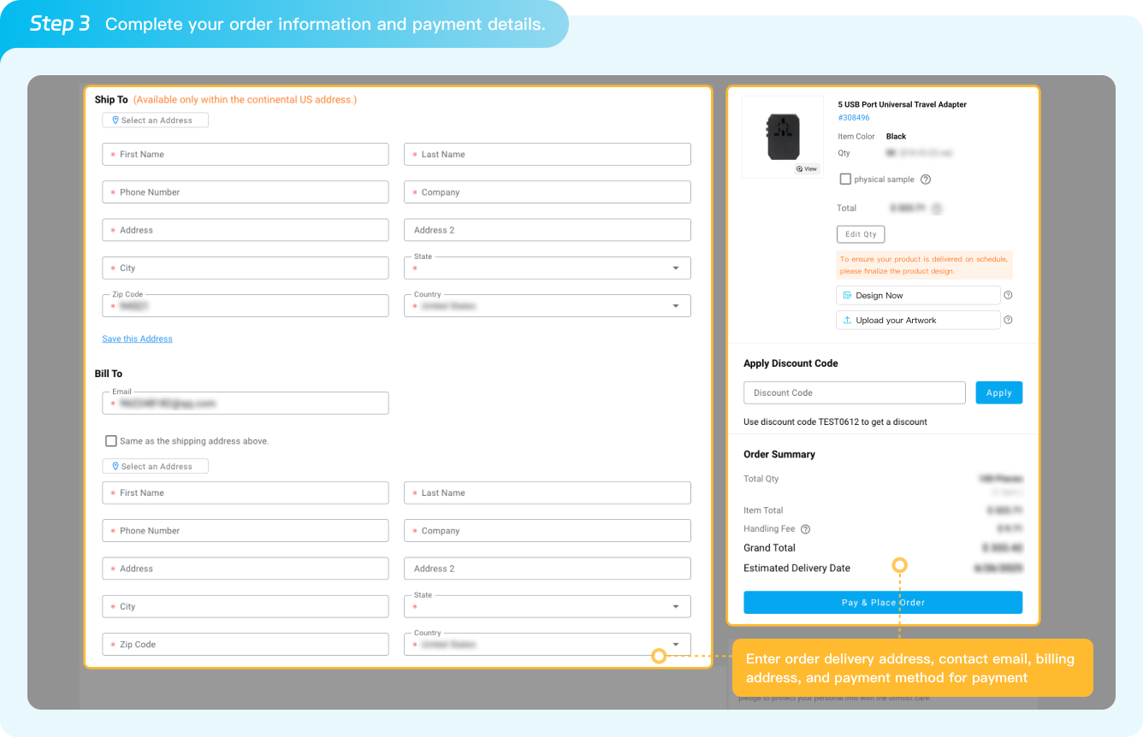This screenshot has width=1143, height=737.
Task: Focus the Discount Code input field
Action: [x=854, y=393]
